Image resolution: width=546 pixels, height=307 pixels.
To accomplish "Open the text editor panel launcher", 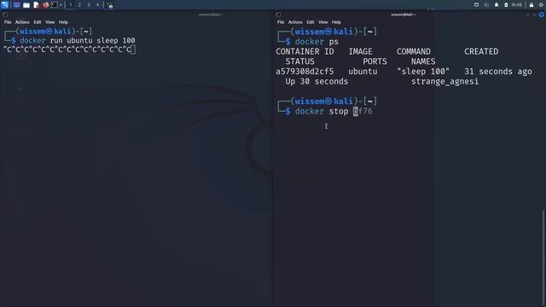I will [x=36, y=5].
